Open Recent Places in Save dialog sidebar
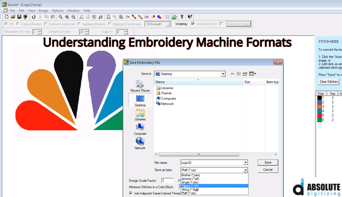The height and width of the screenshot is (197, 342). click(140, 86)
